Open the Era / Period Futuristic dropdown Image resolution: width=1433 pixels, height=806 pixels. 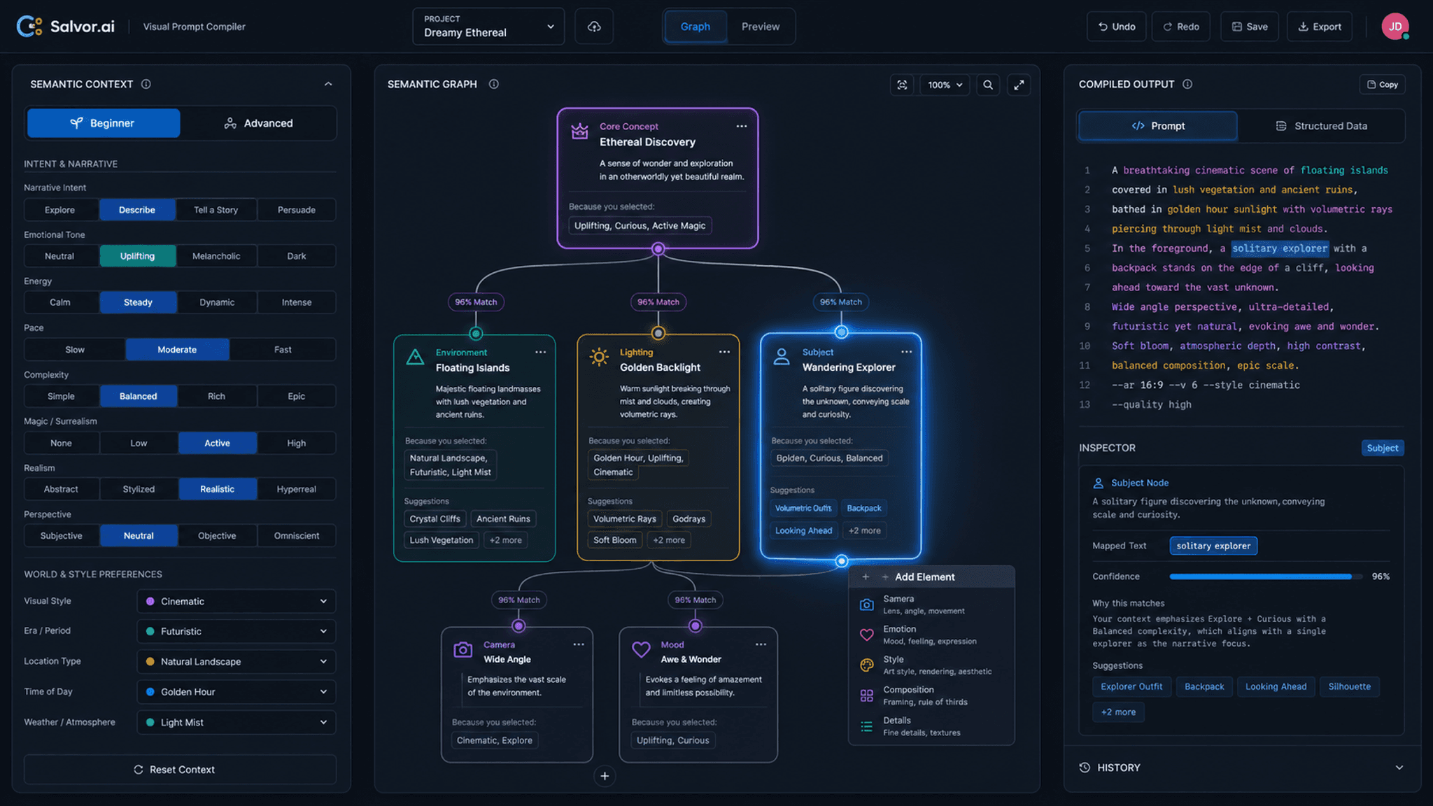tap(237, 631)
